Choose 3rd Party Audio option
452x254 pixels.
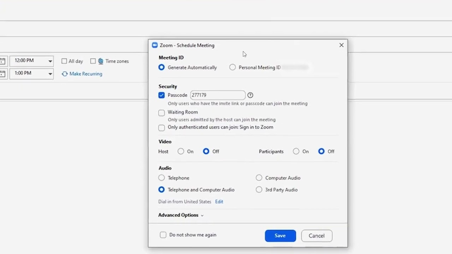[259, 189]
